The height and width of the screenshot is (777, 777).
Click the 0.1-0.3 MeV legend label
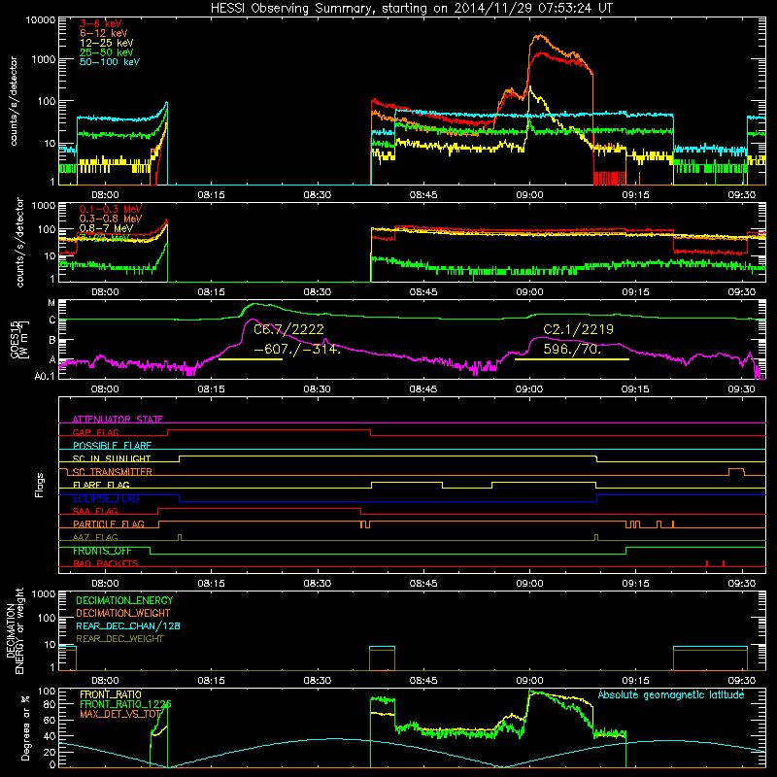click(111, 209)
